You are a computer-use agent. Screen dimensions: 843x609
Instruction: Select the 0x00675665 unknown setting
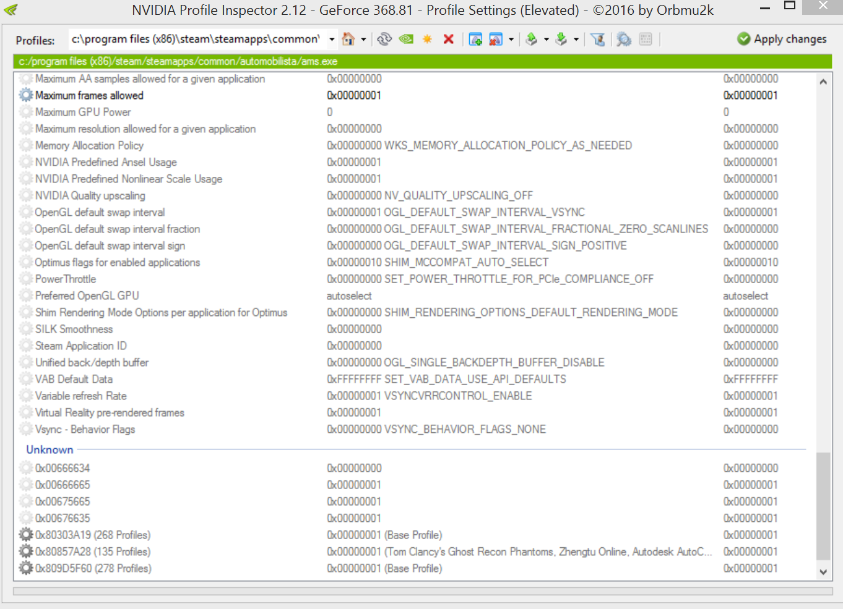click(x=414, y=501)
